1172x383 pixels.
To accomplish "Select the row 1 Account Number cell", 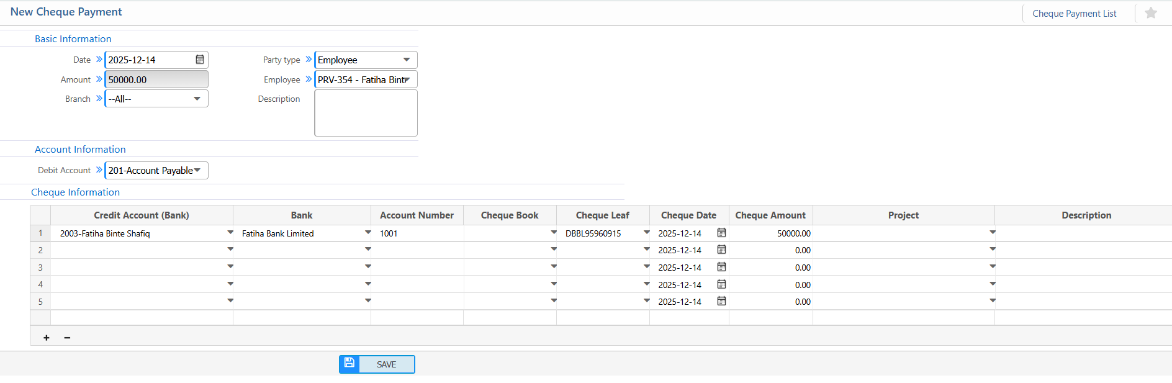I will [x=417, y=233].
